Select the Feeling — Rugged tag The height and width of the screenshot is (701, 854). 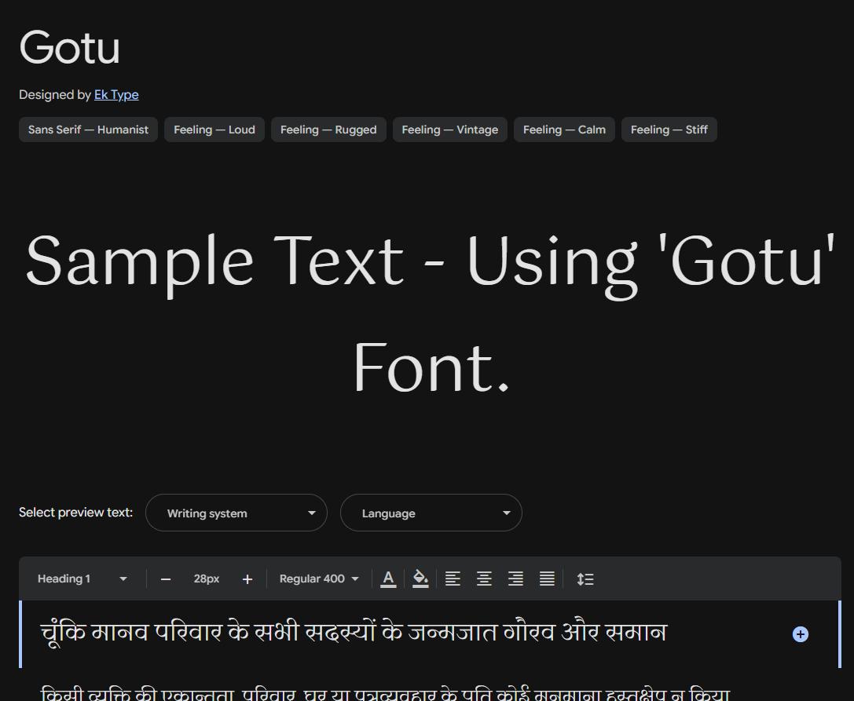pyautogui.click(x=328, y=130)
